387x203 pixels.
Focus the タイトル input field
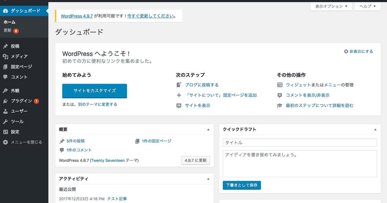300,143
